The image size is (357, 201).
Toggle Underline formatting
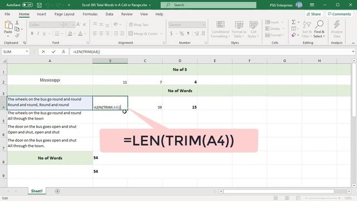pyautogui.click(x=44, y=33)
